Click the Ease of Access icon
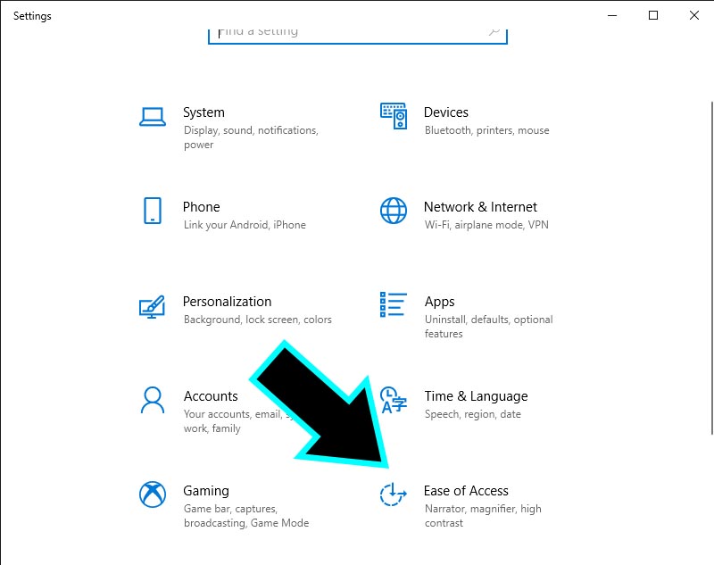 pos(394,494)
